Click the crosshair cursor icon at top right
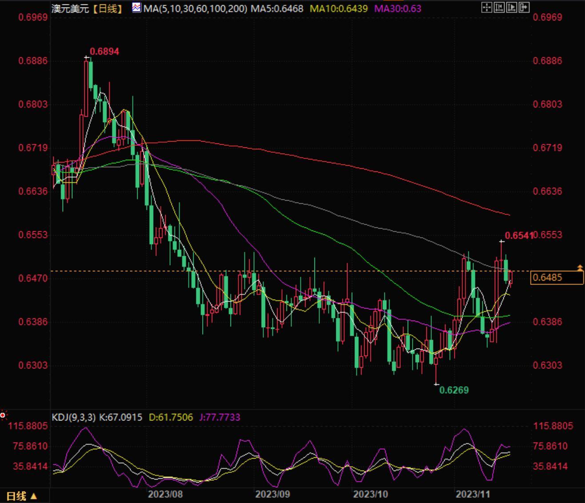585x503 pixels. [487, 8]
